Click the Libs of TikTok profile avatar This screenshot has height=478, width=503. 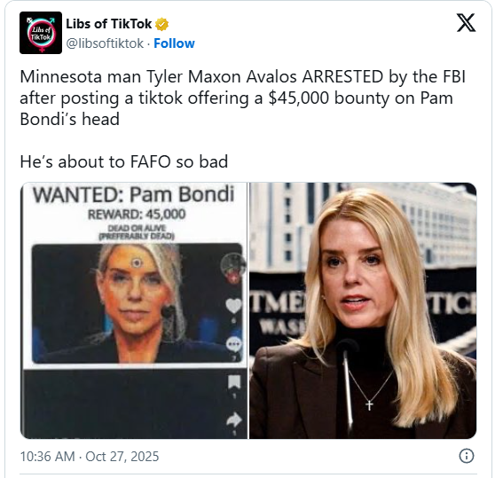pos(41,33)
